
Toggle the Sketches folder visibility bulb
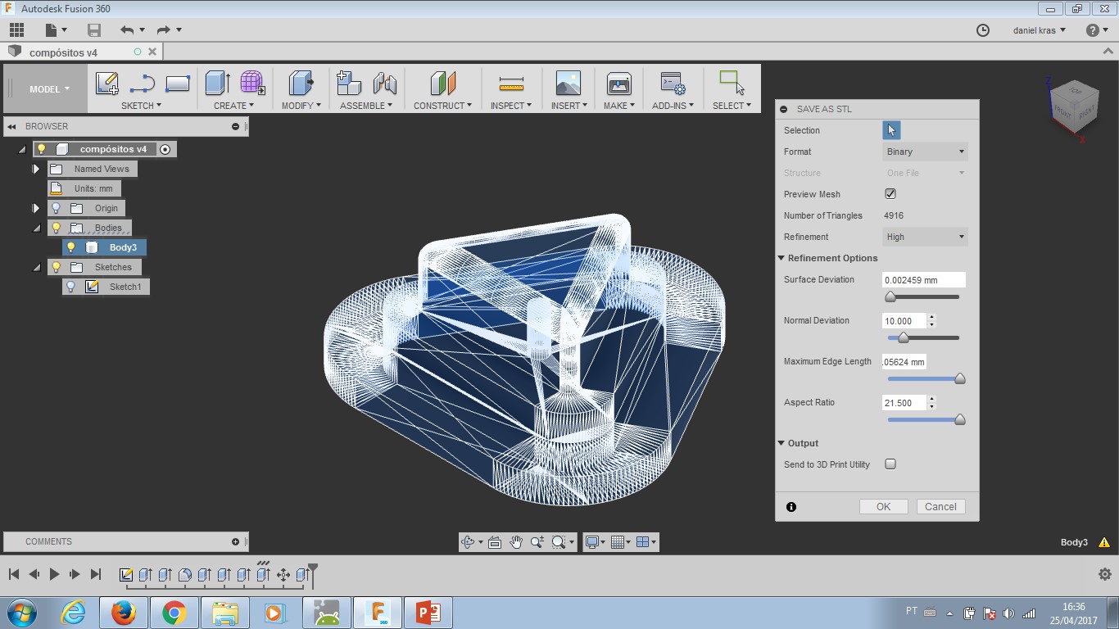pyautogui.click(x=57, y=267)
